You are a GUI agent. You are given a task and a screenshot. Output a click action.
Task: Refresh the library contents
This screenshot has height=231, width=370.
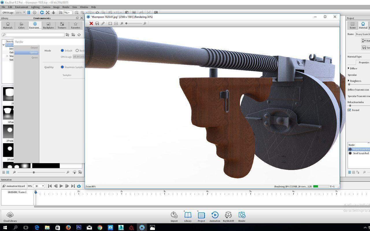click(79, 35)
